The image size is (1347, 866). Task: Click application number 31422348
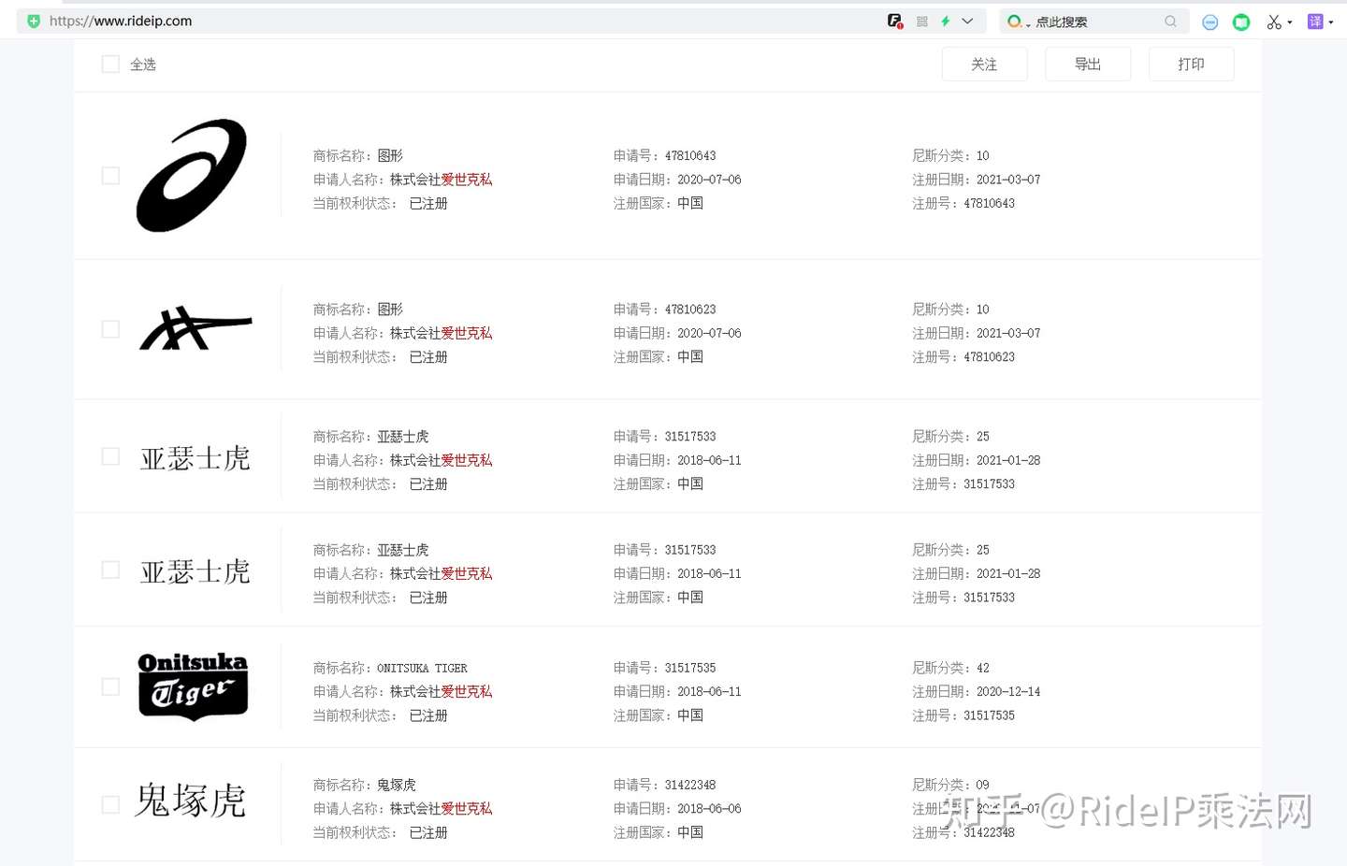(x=690, y=786)
